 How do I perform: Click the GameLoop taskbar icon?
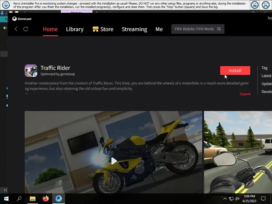59,199
